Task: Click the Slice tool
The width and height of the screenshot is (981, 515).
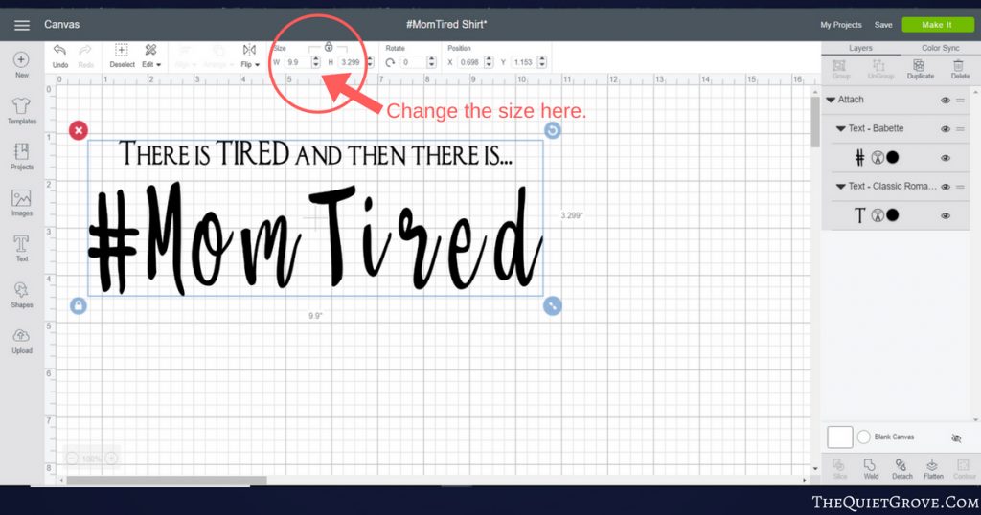Action: coord(839,468)
